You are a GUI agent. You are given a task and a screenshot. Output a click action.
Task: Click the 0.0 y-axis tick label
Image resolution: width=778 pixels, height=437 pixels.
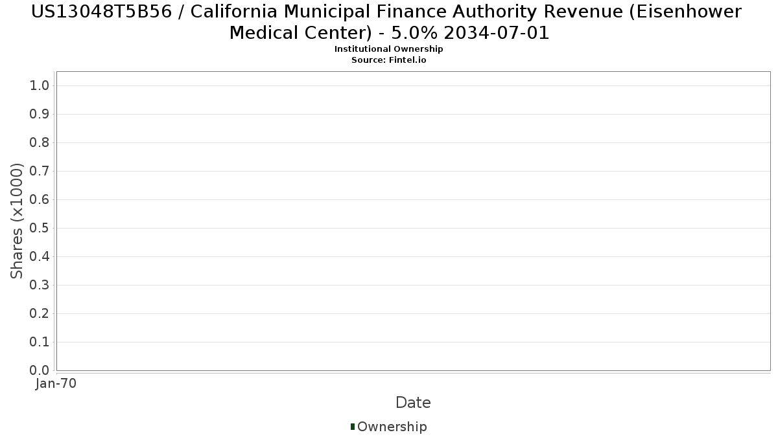coord(40,370)
